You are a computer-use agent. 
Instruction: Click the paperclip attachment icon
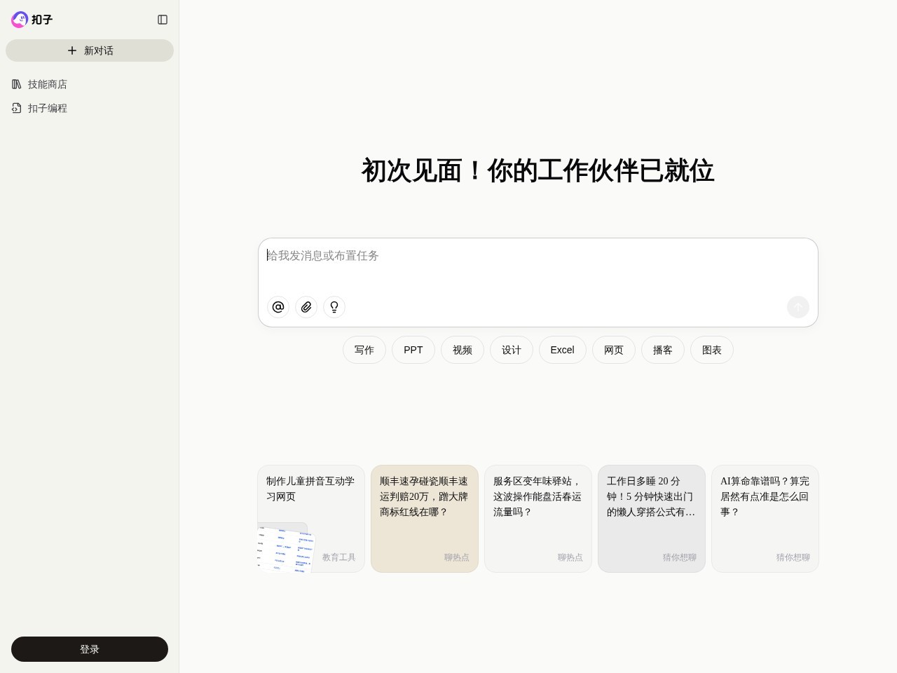[306, 307]
